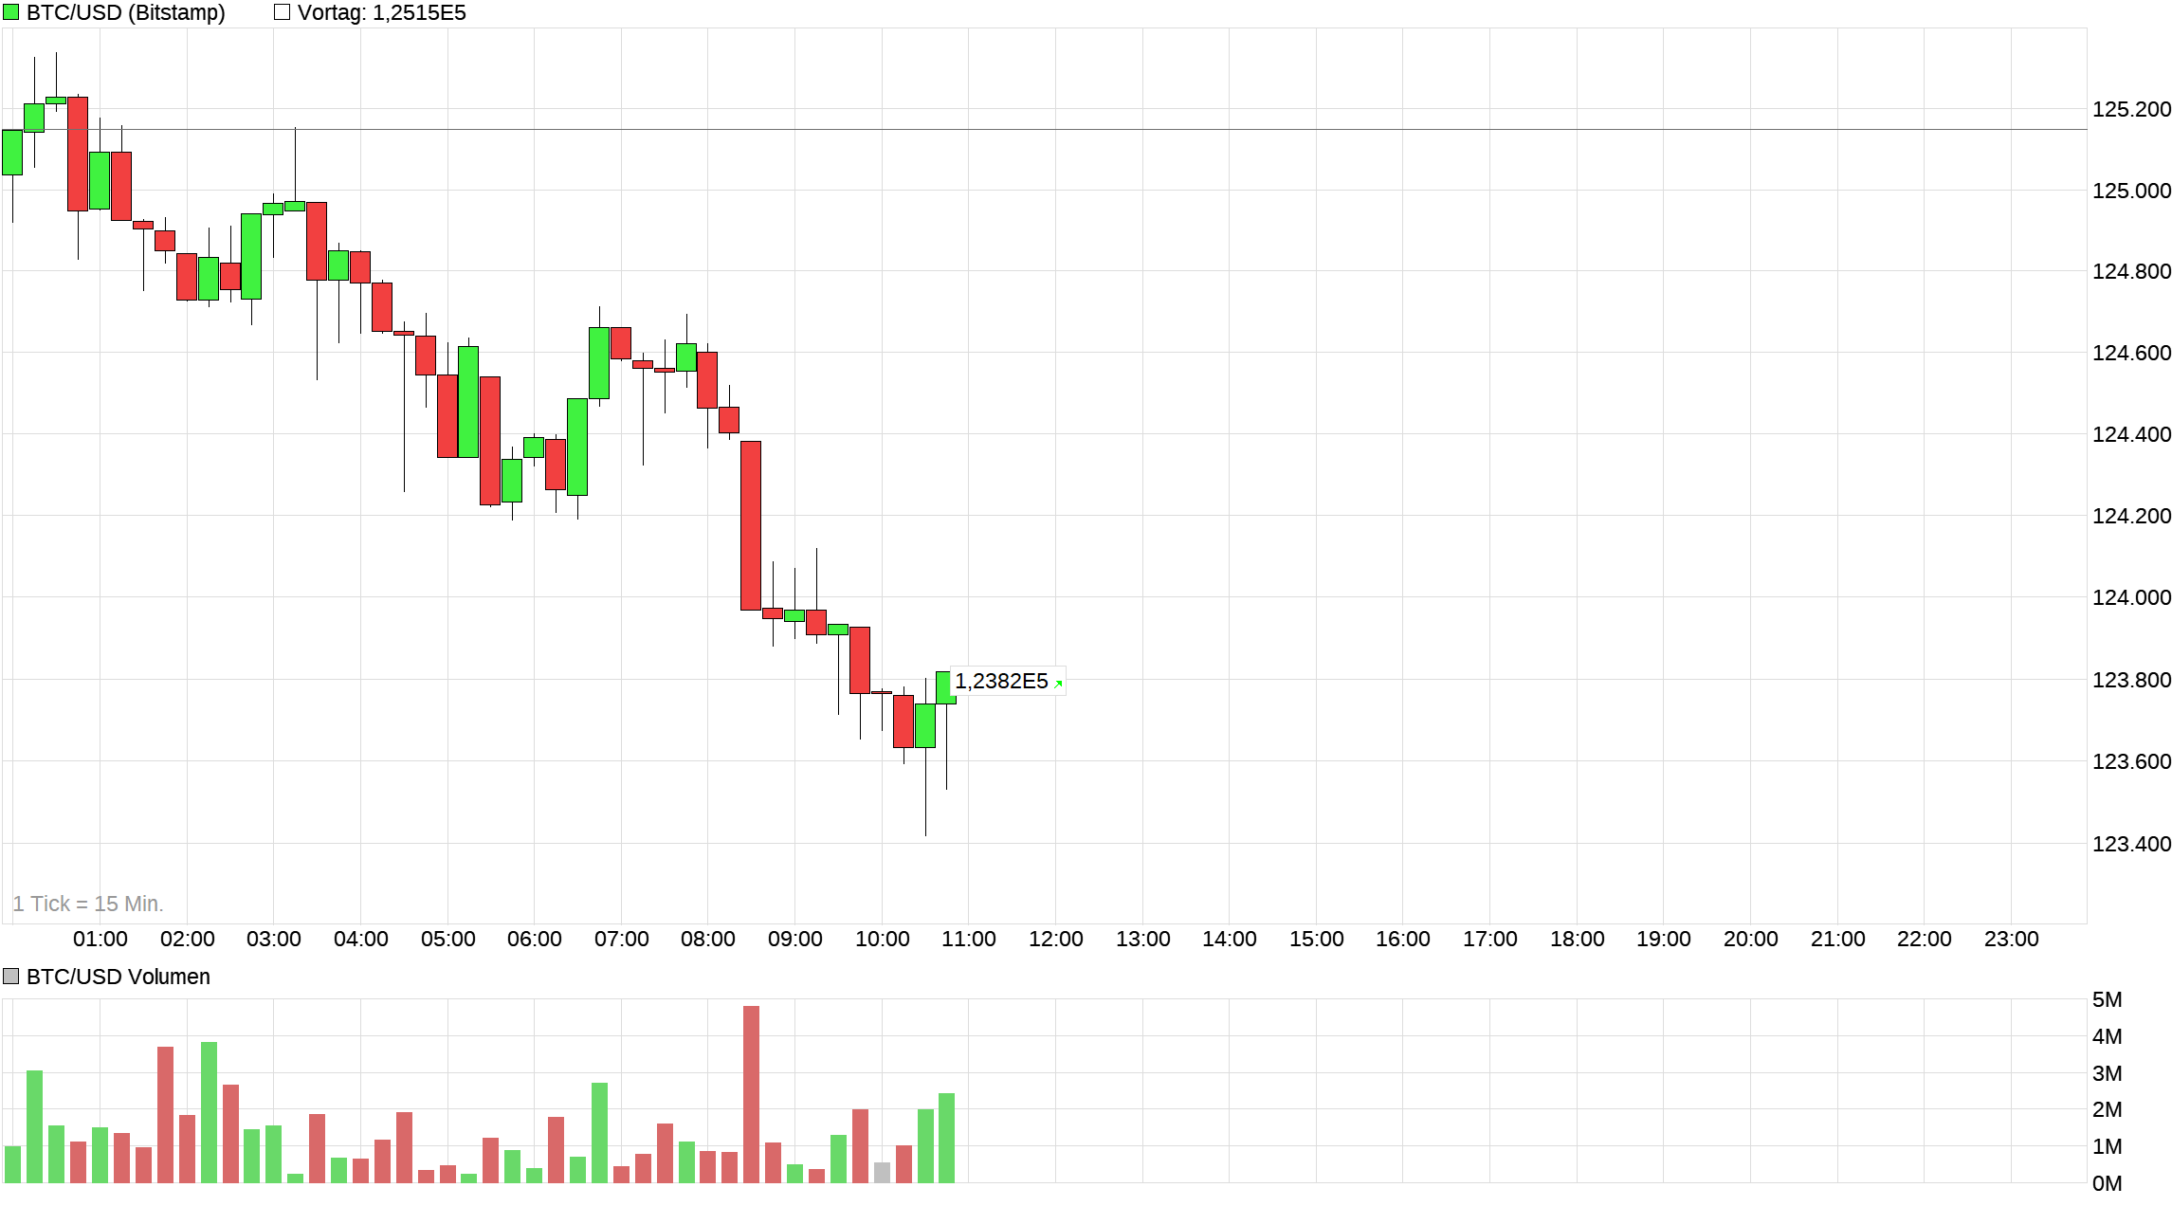Click the tallest red candlestick body
The height and width of the screenshot is (1206, 2172).
click(x=751, y=525)
